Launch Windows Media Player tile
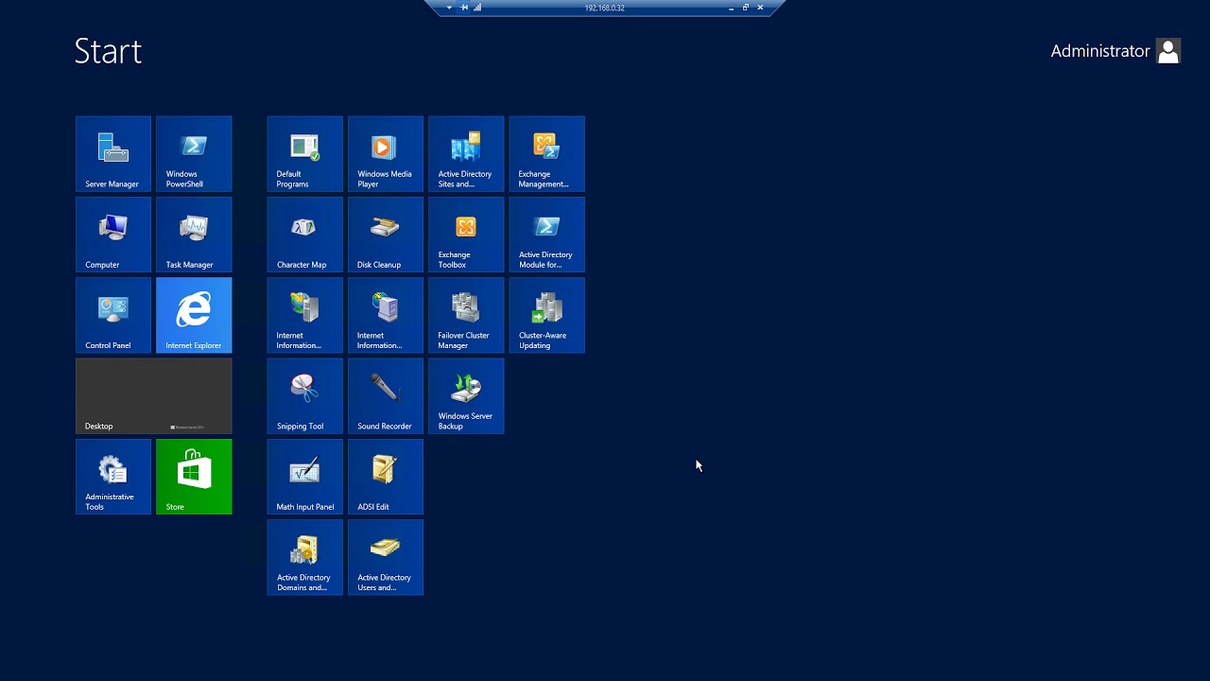 tap(386, 154)
